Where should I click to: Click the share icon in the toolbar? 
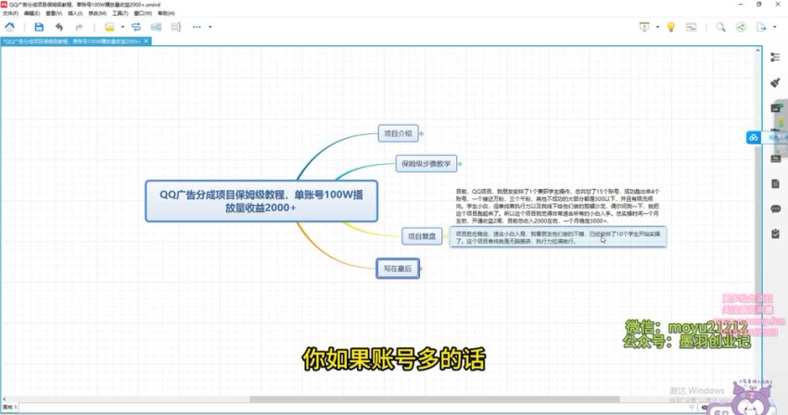pos(741,27)
